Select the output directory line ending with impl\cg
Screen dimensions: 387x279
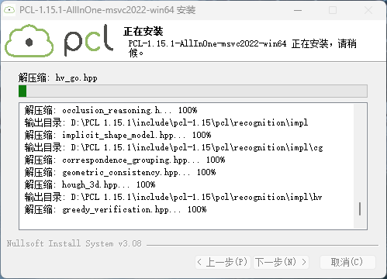[x=174, y=147]
